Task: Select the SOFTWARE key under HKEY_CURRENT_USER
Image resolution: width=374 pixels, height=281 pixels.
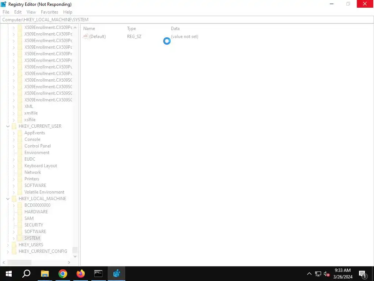Action: (35, 186)
